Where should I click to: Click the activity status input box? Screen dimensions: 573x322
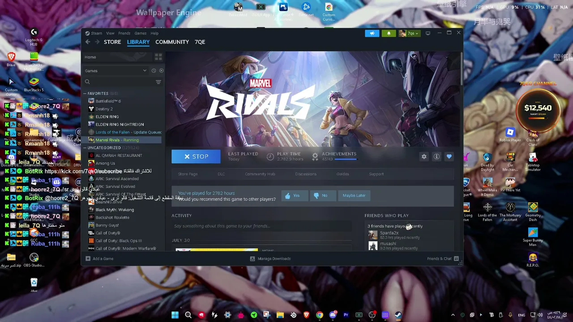pos(261,226)
